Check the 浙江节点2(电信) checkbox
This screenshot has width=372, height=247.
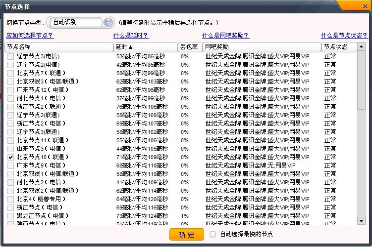10,123
